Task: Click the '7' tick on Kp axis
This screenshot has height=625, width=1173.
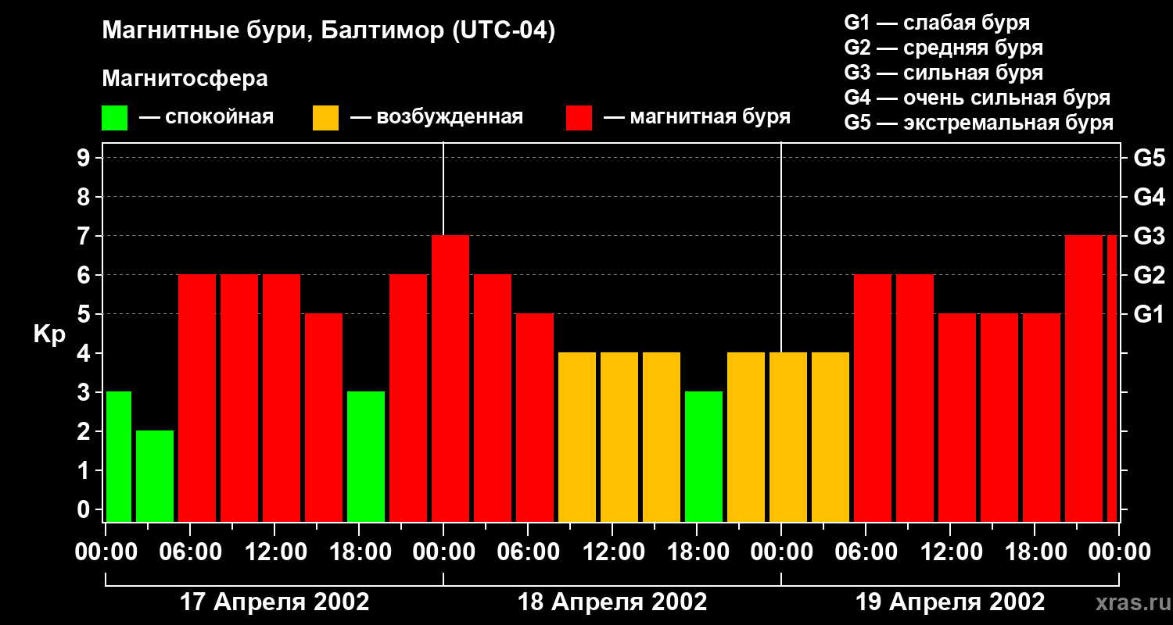Action: pyautogui.click(x=85, y=236)
